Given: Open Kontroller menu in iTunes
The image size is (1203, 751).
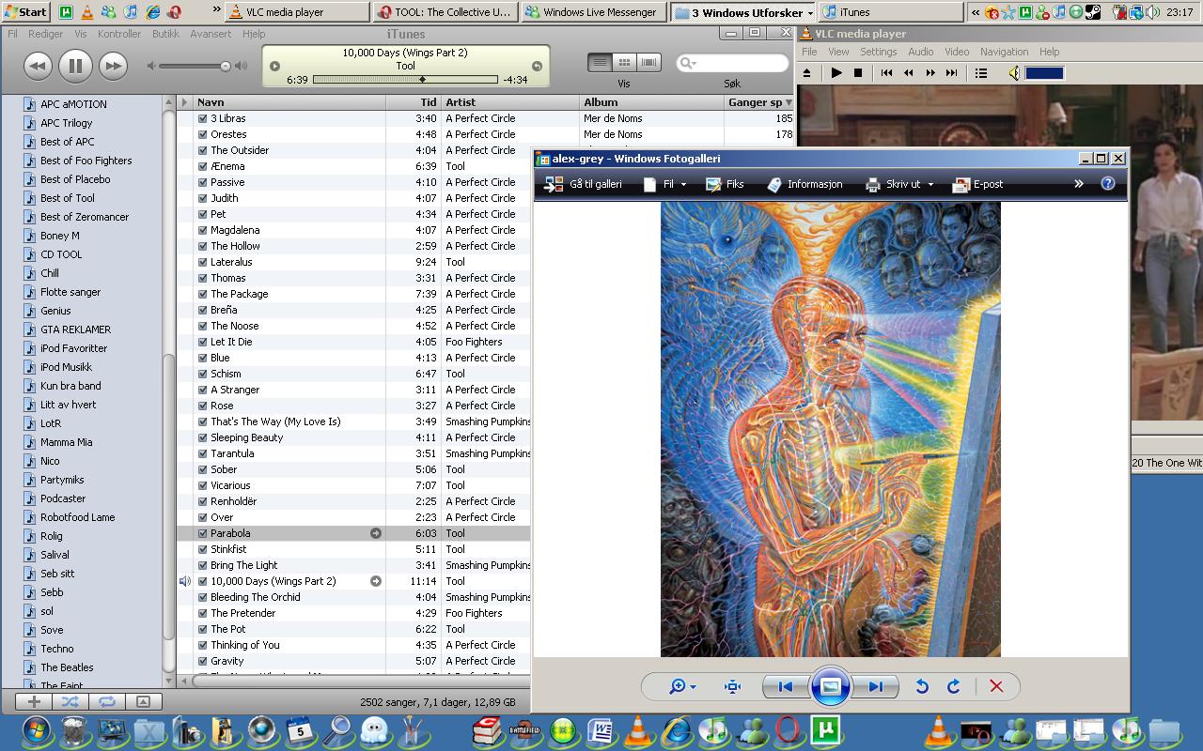Looking at the screenshot, I should (119, 34).
